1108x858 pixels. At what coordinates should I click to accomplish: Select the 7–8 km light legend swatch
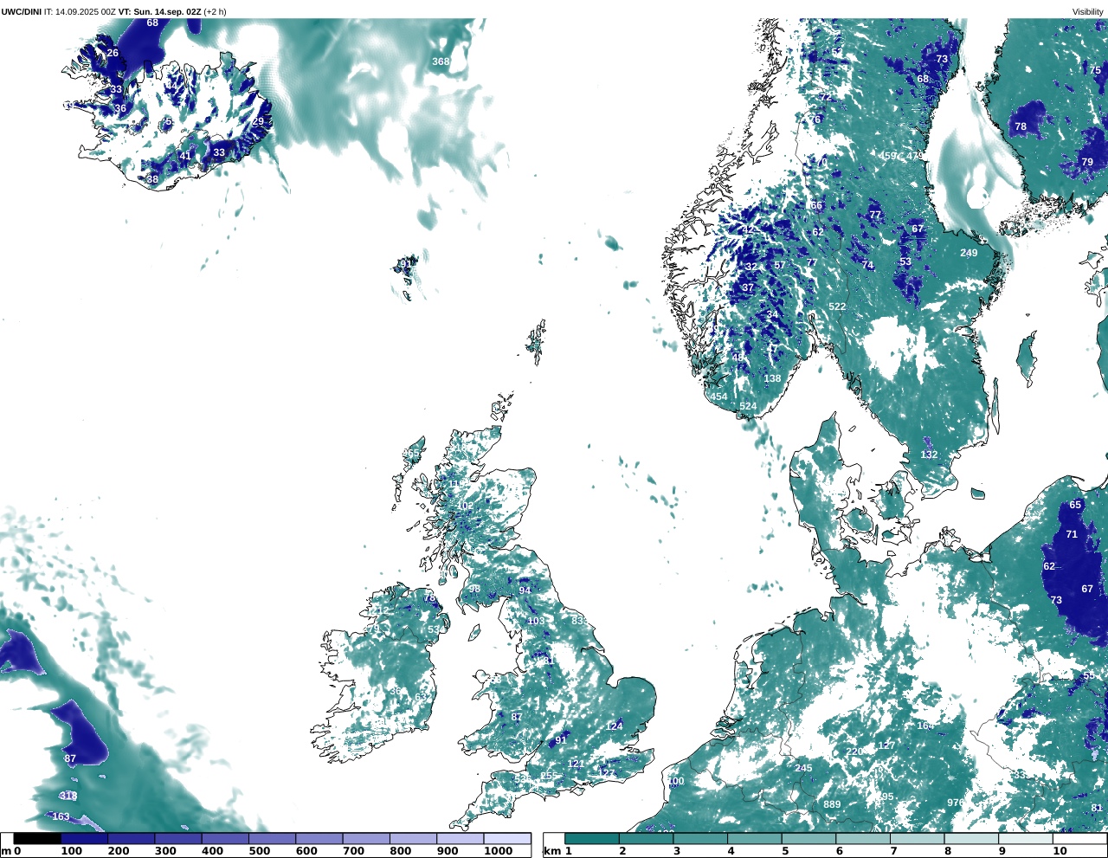point(917,839)
